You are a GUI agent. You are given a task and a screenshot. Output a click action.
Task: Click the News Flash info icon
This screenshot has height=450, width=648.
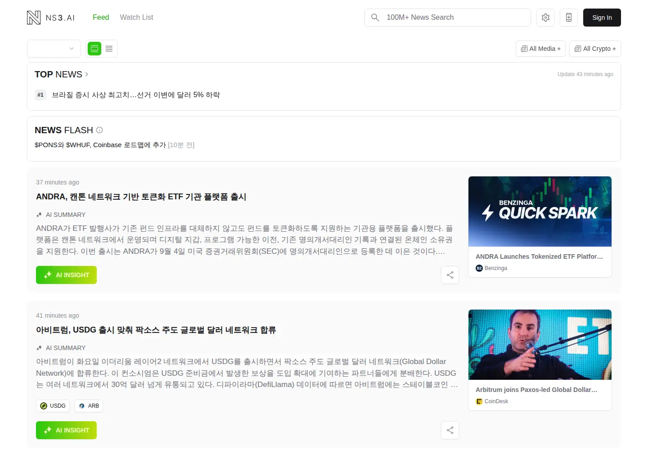(x=99, y=130)
